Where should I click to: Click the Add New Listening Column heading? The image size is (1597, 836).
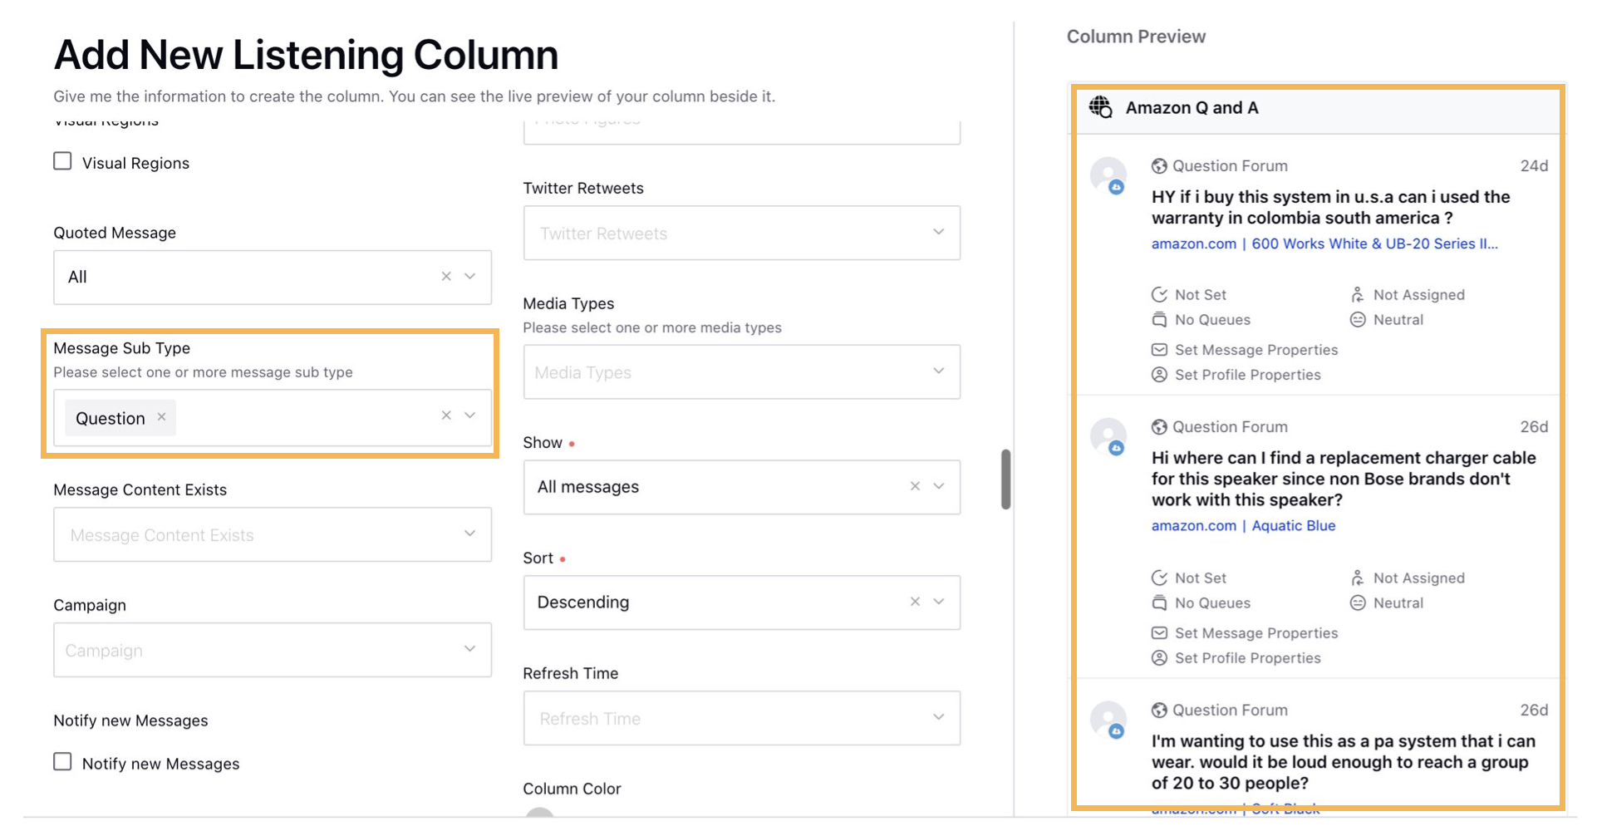tap(306, 55)
